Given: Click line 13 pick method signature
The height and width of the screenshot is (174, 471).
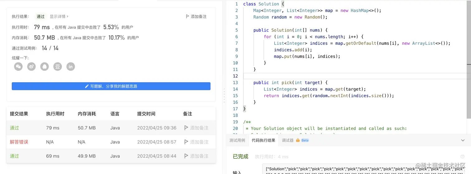Looking at the screenshot, I should tap(291, 83).
